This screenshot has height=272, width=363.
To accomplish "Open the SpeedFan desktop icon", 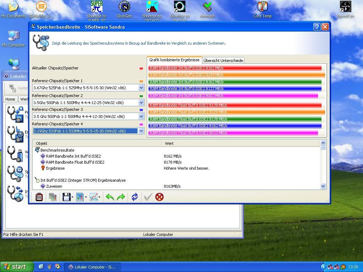I will pos(345,10).
